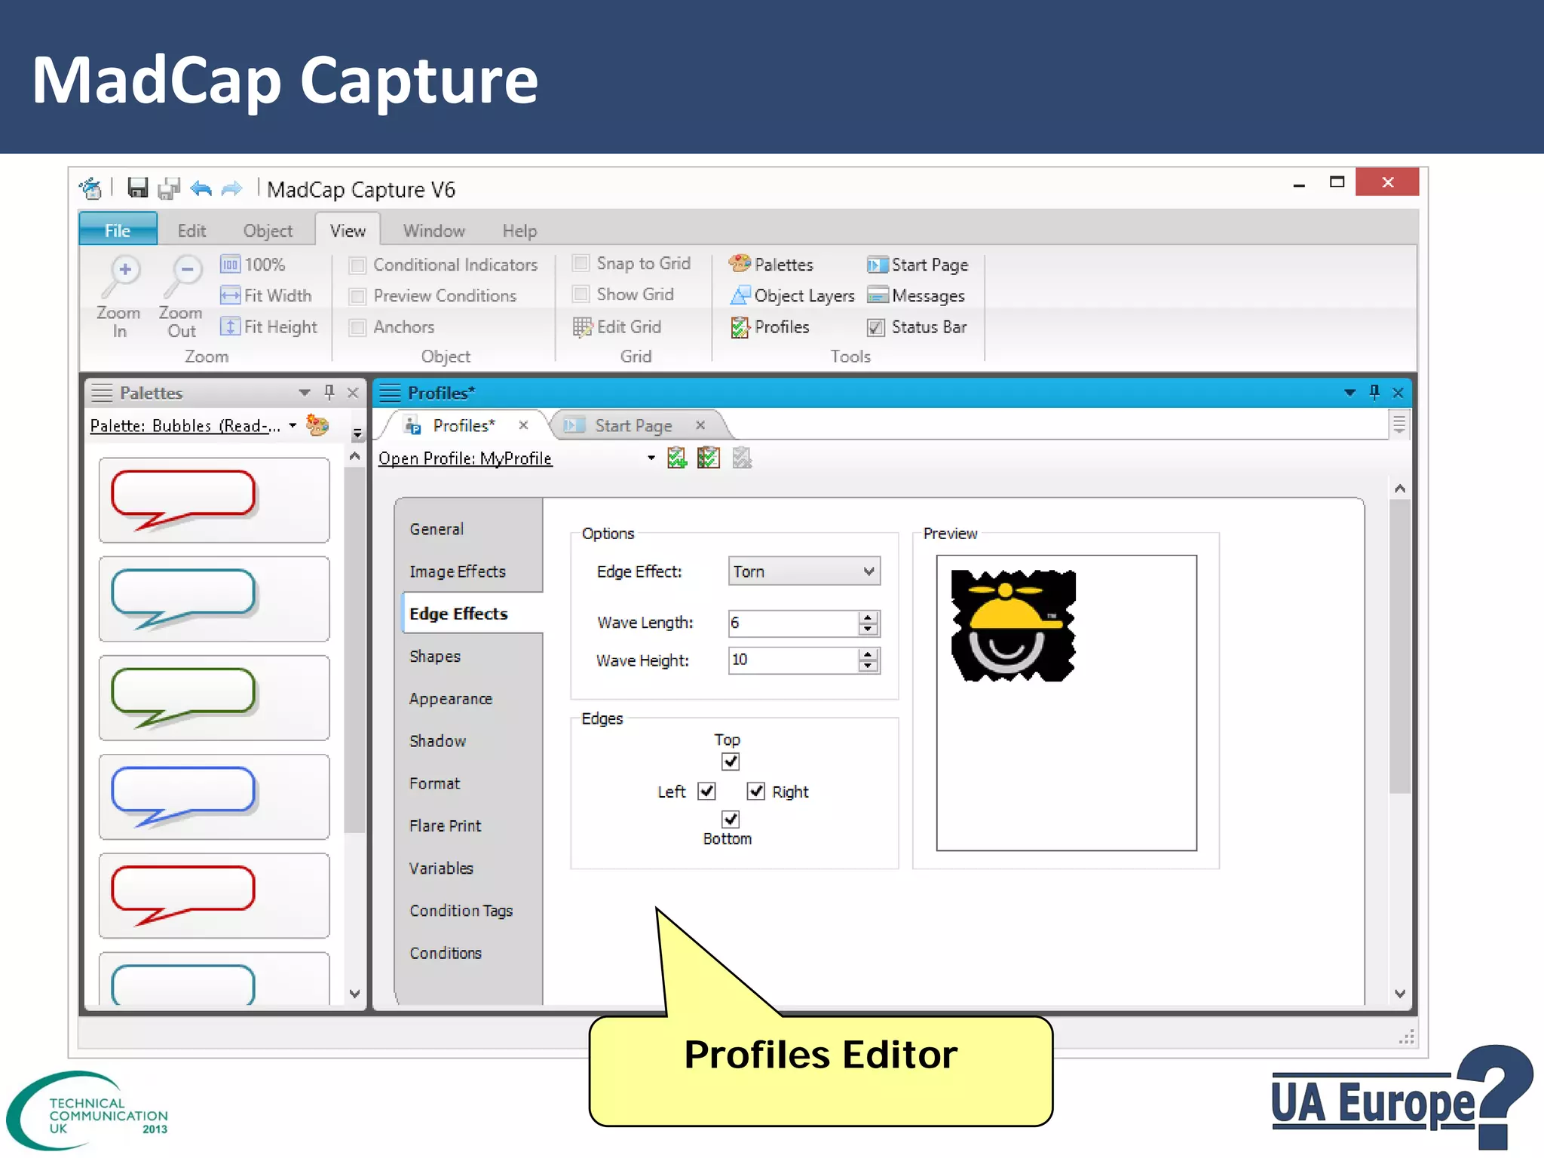Expand the Open Profile dropdown arrow

(651, 458)
